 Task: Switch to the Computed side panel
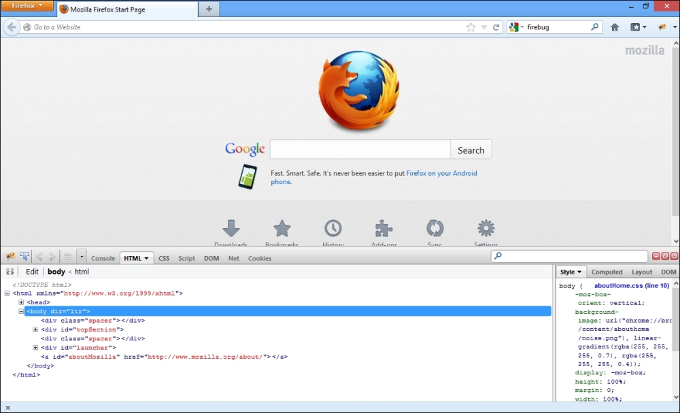[607, 272]
